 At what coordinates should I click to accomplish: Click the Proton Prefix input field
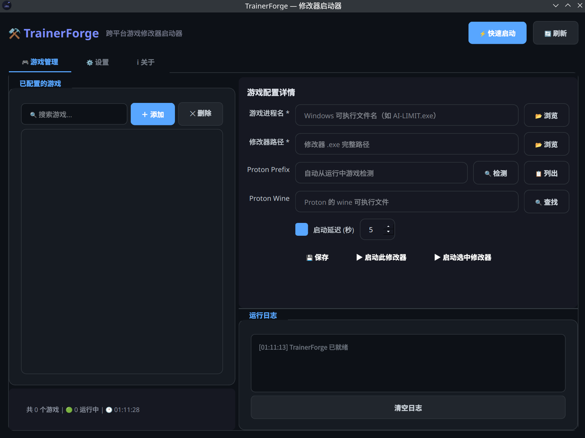pyautogui.click(x=382, y=173)
